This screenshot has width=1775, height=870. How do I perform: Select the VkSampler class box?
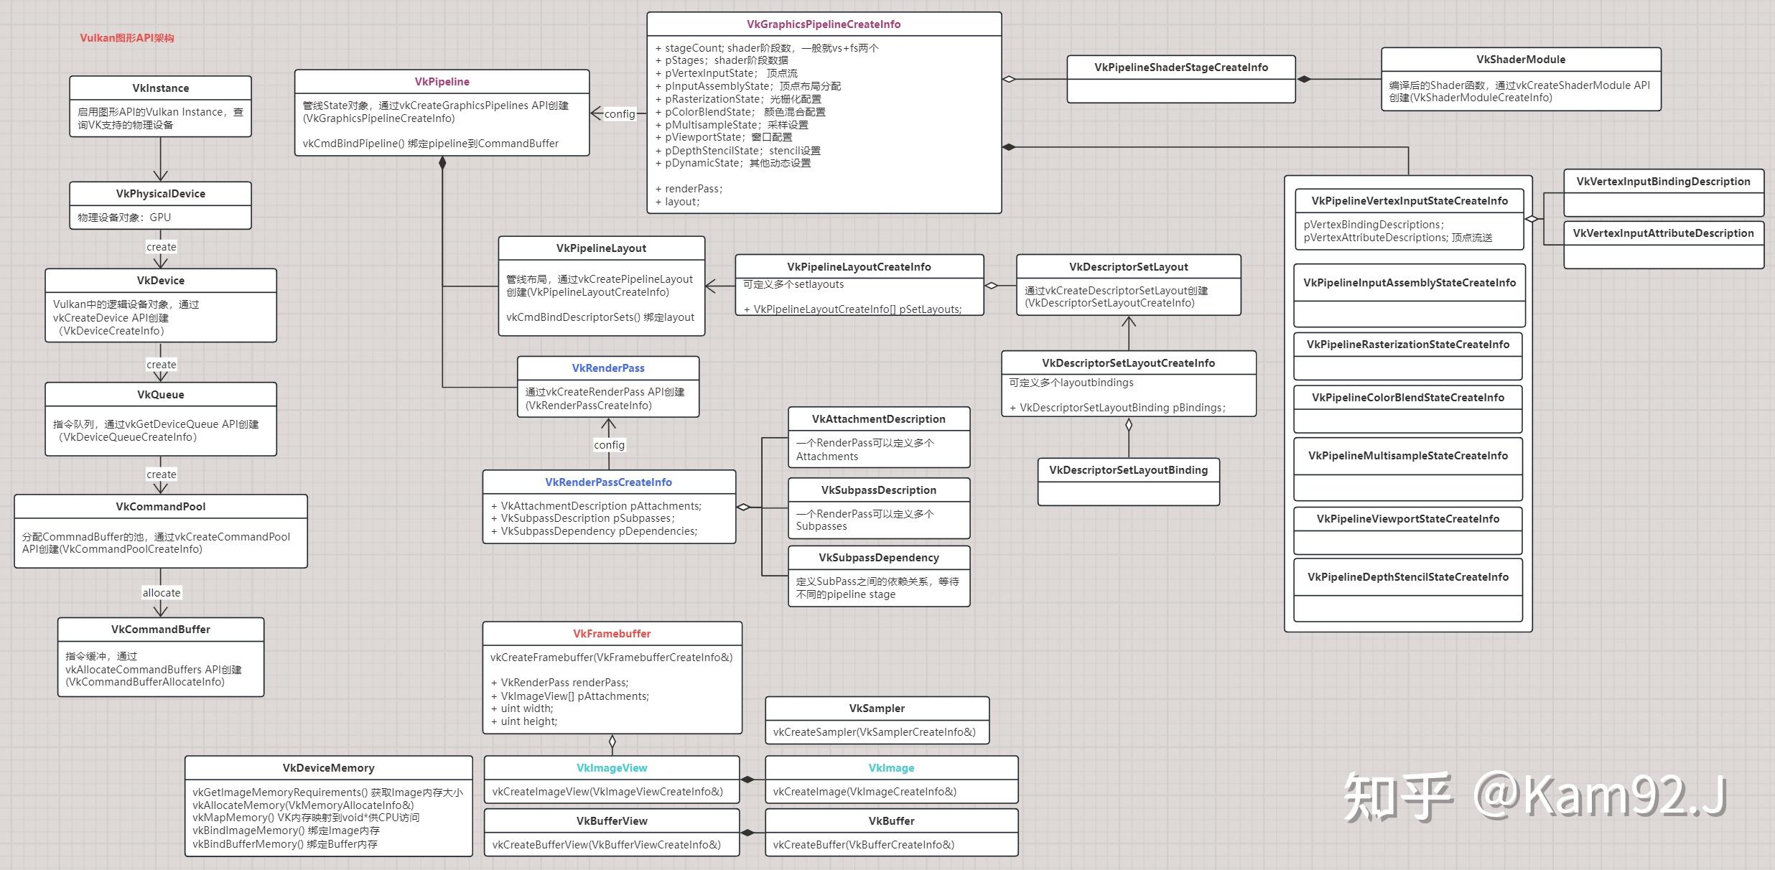877,708
